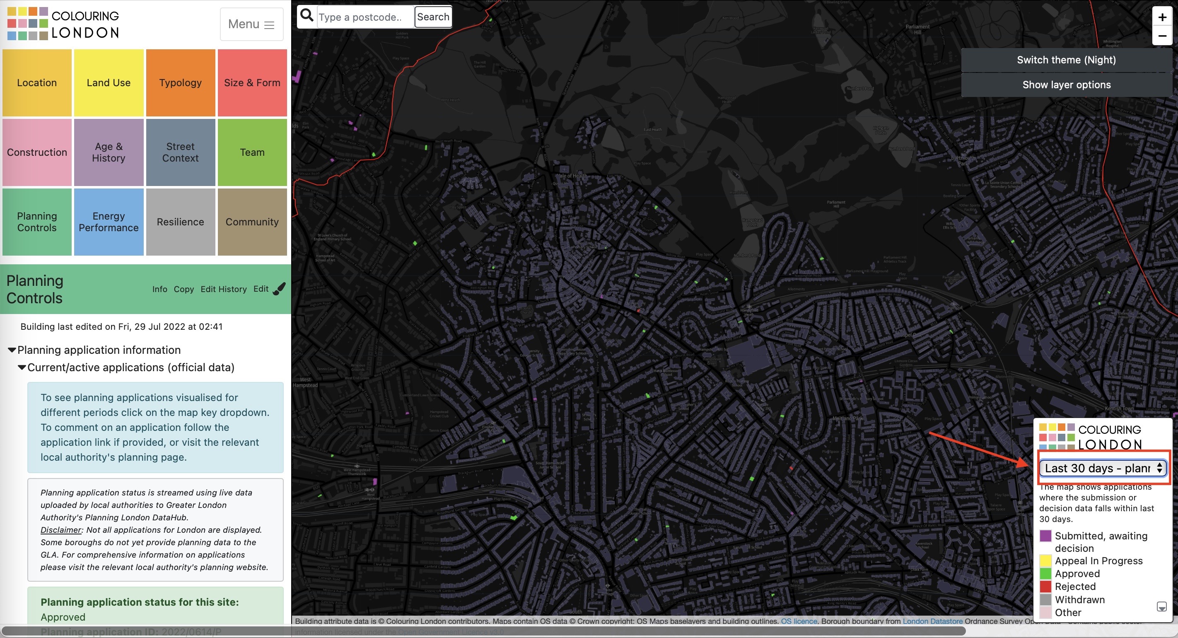
Task: Switch map theme with the Night button
Action: 1066,60
